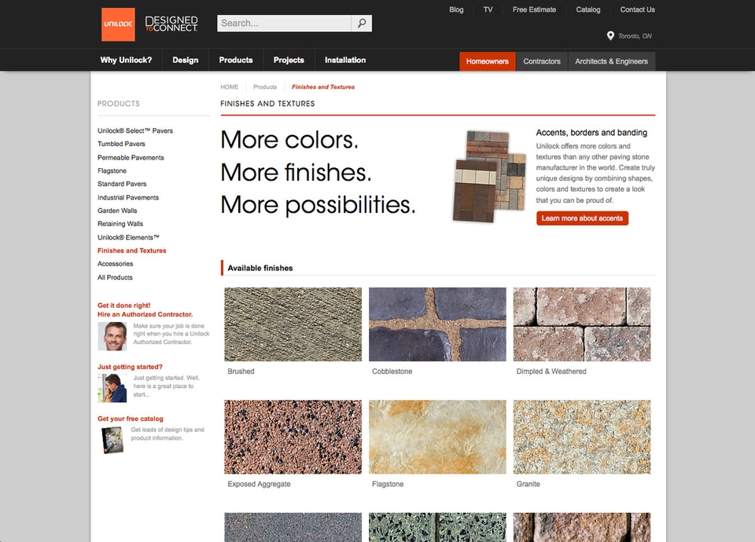
Task: Open Unilock Elements in sidebar
Action: pyautogui.click(x=128, y=237)
